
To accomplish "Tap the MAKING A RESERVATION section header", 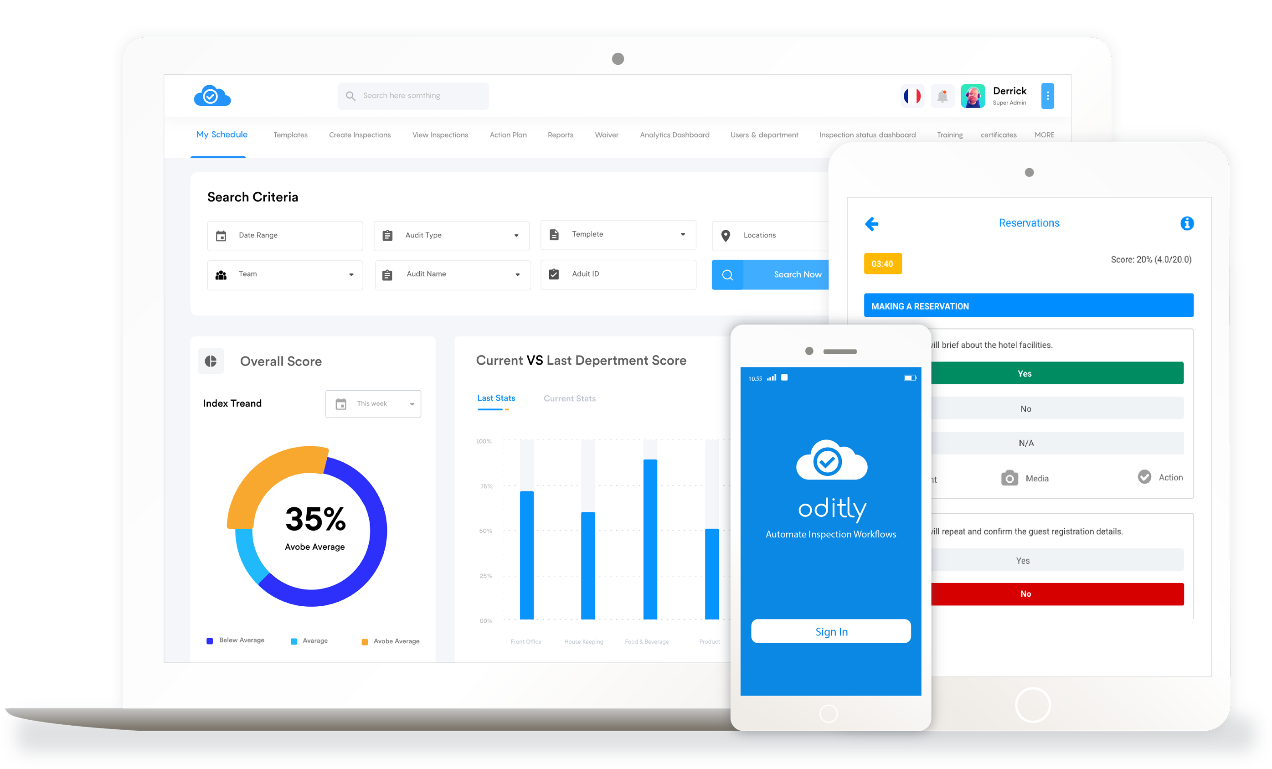I will [1028, 306].
